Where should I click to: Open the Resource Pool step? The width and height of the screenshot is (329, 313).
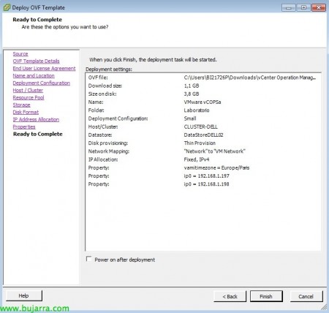[x=29, y=98]
